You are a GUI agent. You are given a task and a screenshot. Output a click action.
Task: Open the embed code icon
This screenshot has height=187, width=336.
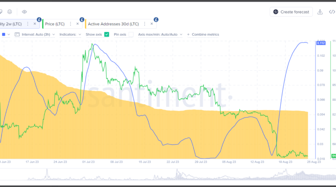tap(332, 12)
